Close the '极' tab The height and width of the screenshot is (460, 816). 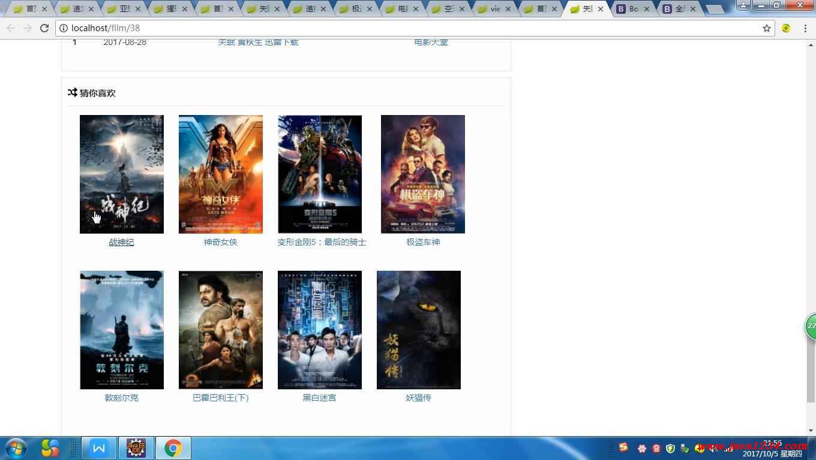click(370, 9)
